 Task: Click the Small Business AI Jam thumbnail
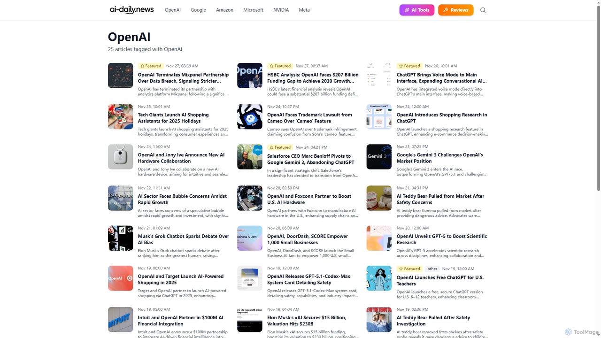250,238
